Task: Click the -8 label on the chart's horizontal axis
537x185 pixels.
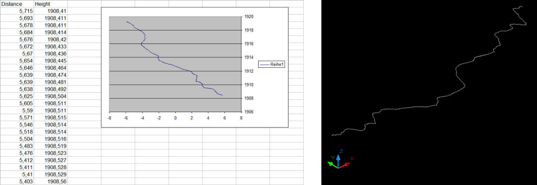Action: click(x=109, y=118)
